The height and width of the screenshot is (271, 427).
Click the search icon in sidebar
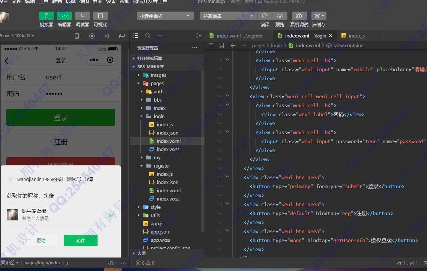(x=147, y=36)
